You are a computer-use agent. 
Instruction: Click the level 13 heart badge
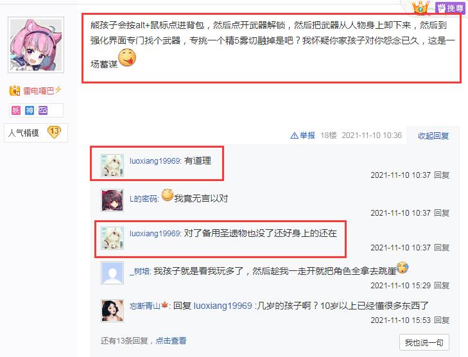55,132
